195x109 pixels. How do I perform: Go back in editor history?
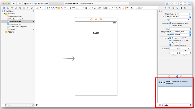41,8
